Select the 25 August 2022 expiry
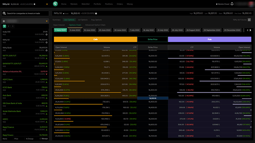Viewport: 255px width, 143px height. coord(193,30)
